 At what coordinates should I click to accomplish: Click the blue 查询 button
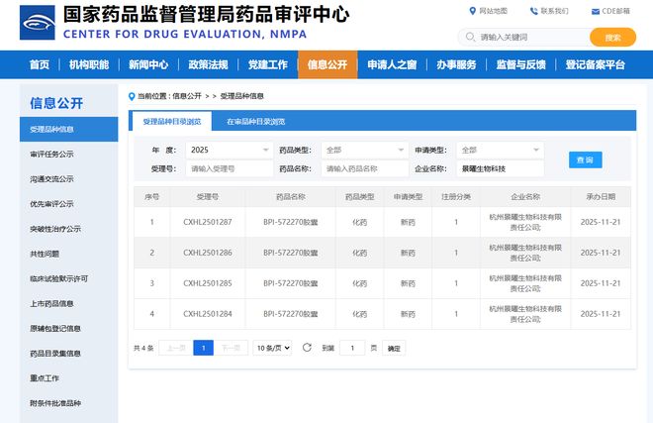click(585, 159)
